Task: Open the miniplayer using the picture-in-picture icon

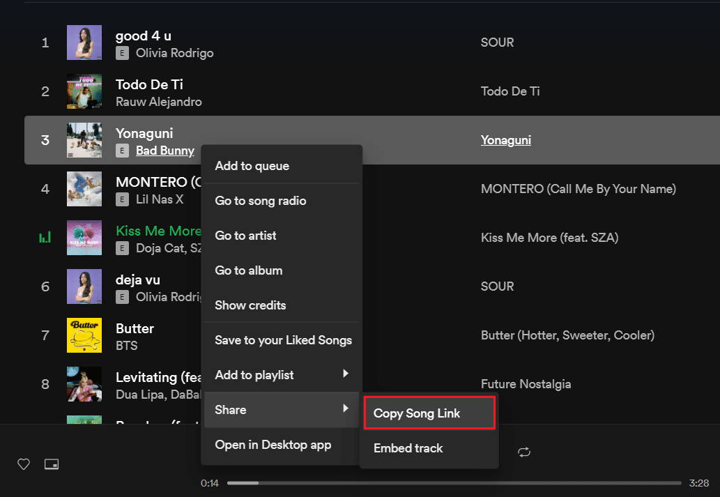Action: click(x=52, y=464)
